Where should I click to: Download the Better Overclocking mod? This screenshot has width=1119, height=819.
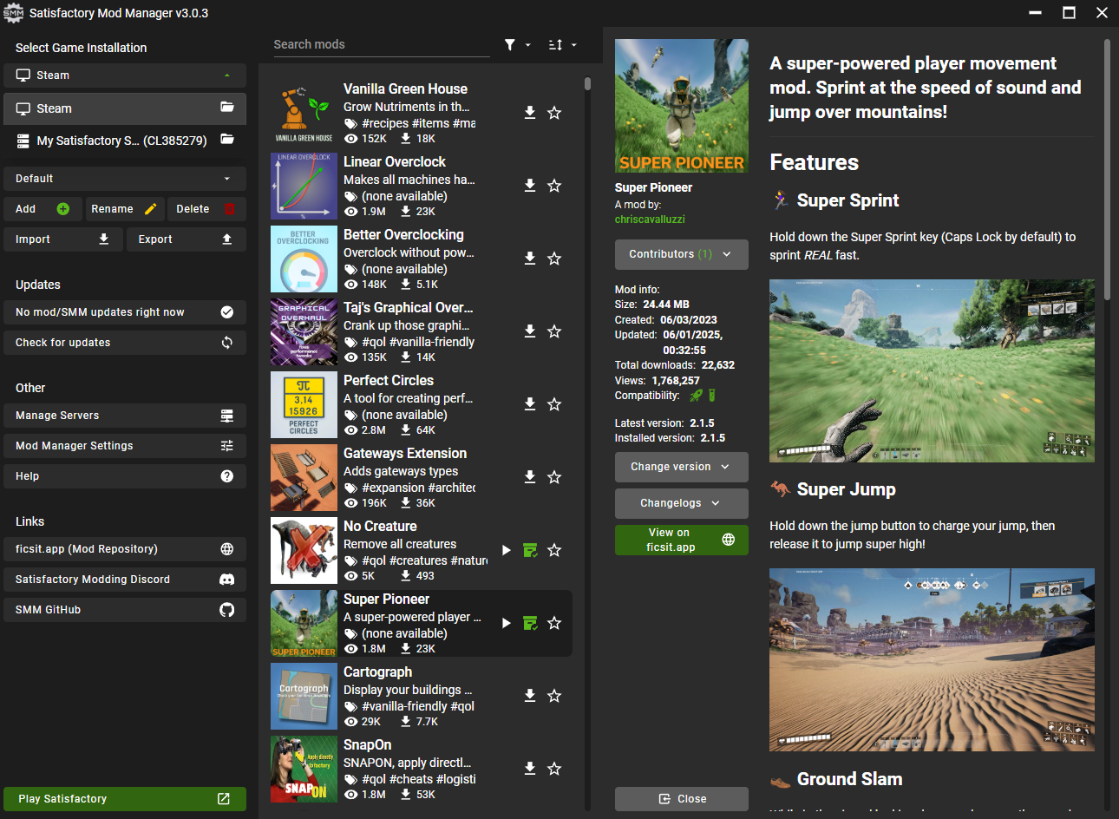click(530, 259)
